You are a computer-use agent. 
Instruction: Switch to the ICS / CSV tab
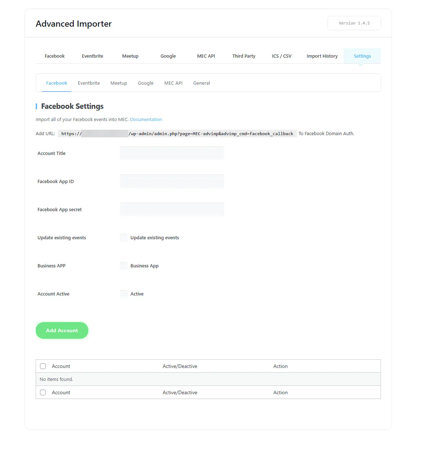pyautogui.click(x=282, y=56)
